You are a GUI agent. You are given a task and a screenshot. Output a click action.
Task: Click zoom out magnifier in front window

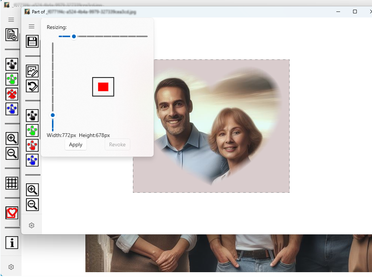click(x=32, y=205)
